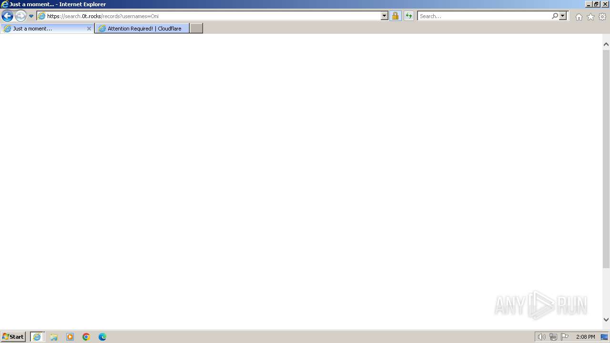
Task: Open the Windows Start menu
Action: (x=13, y=337)
